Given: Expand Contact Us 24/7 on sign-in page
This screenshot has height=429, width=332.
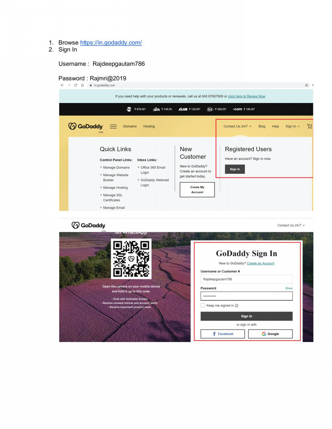Looking at the screenshot, I should tap(291, 225).
